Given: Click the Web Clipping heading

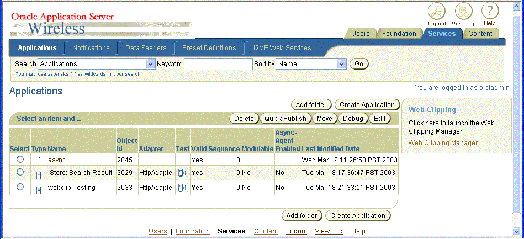Looking at the screenshot, I should (432, 109).
